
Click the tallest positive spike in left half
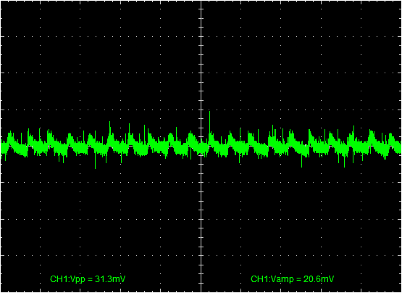(109, 127)
